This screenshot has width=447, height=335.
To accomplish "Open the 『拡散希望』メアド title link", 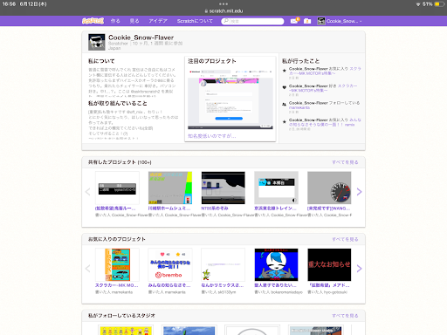I will [328, 285].
